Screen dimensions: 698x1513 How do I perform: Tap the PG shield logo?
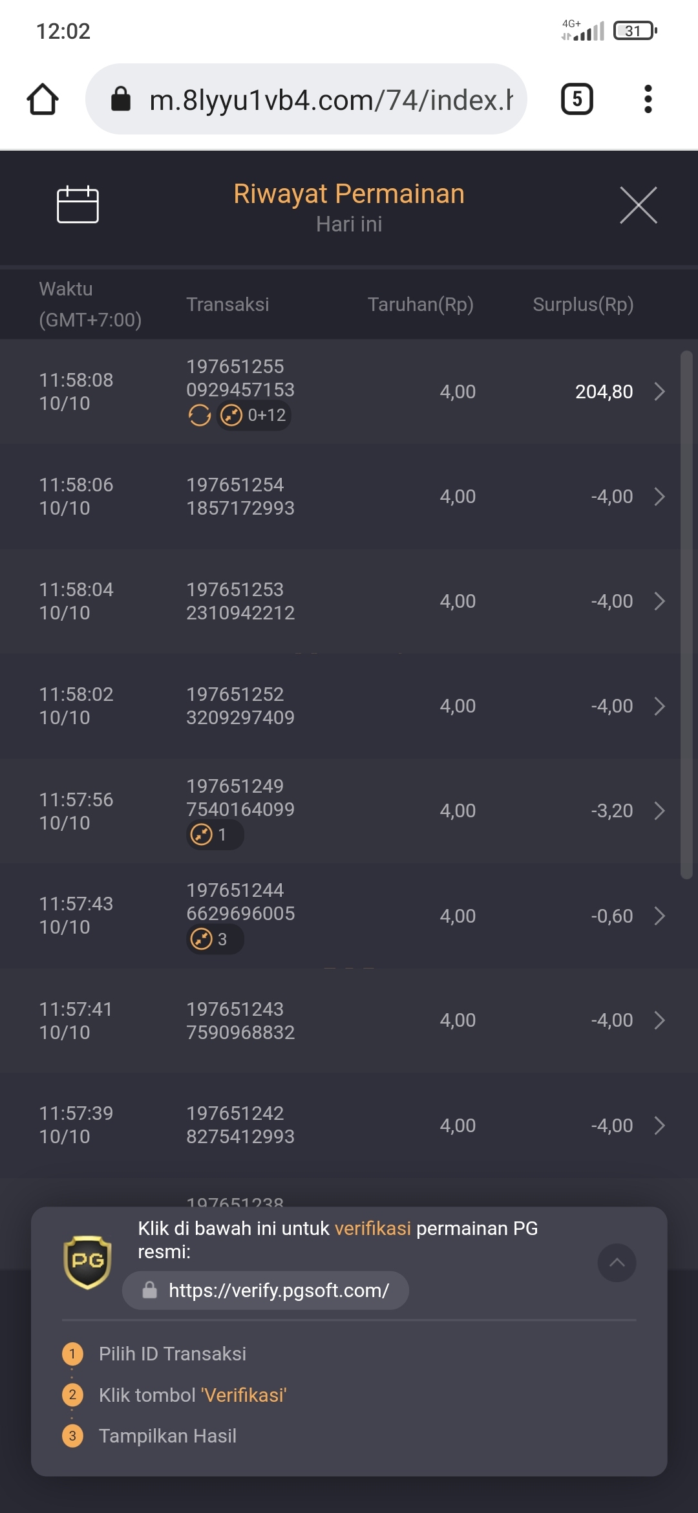point(88,1261)
